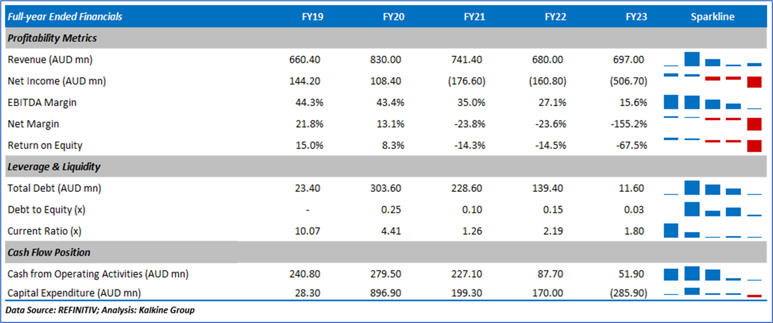Screen dimensions: 773x323
Task: Select the Current Ratio sparkline
Action: point(712,231)
